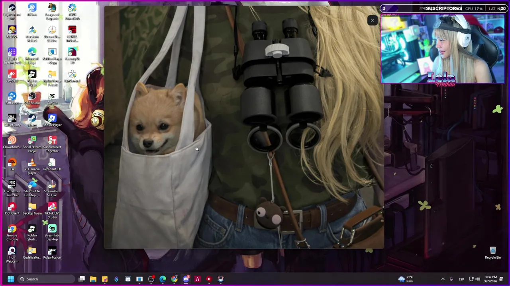Viewport: 510px width, 286px height.
Task: Open Supermarket Together game icon
Action: pos(52,145)
